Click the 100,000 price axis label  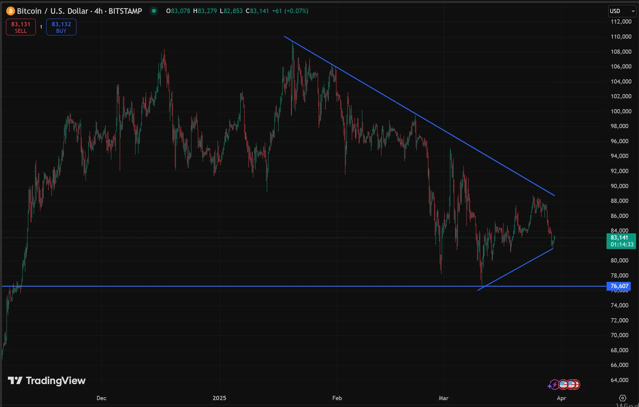click(621, 111)
